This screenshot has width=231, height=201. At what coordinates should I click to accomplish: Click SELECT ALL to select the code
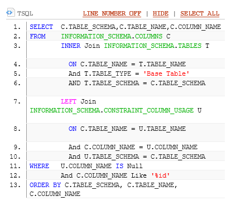[200, 13]
